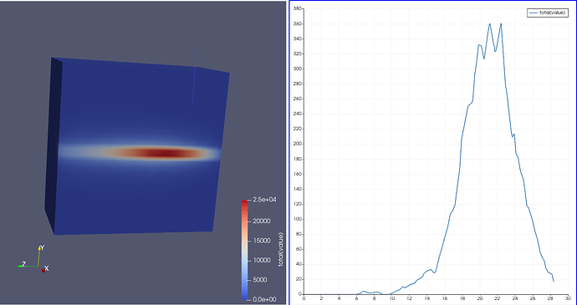Click the "28" tick on chart horizontal axis
Viewport: 577px width, 305px height.
(x=550, y=298)
